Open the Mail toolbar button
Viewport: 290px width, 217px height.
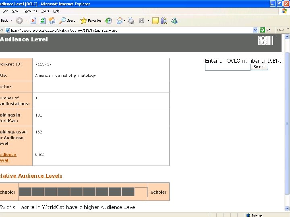tap(120, 20)
